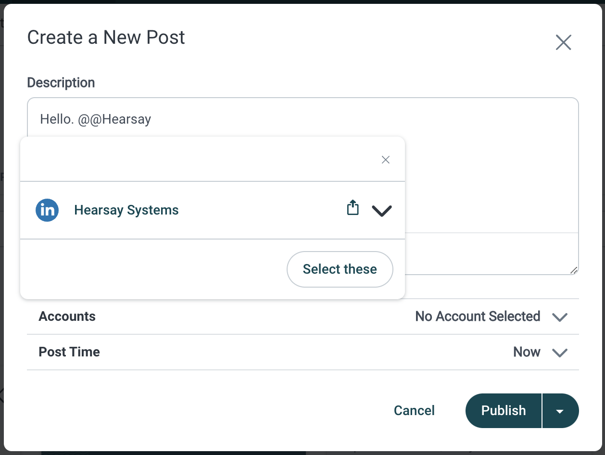Click the Now post time value

click(527, 352)
